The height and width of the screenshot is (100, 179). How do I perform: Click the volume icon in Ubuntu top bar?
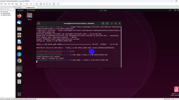tap(178, 10)
